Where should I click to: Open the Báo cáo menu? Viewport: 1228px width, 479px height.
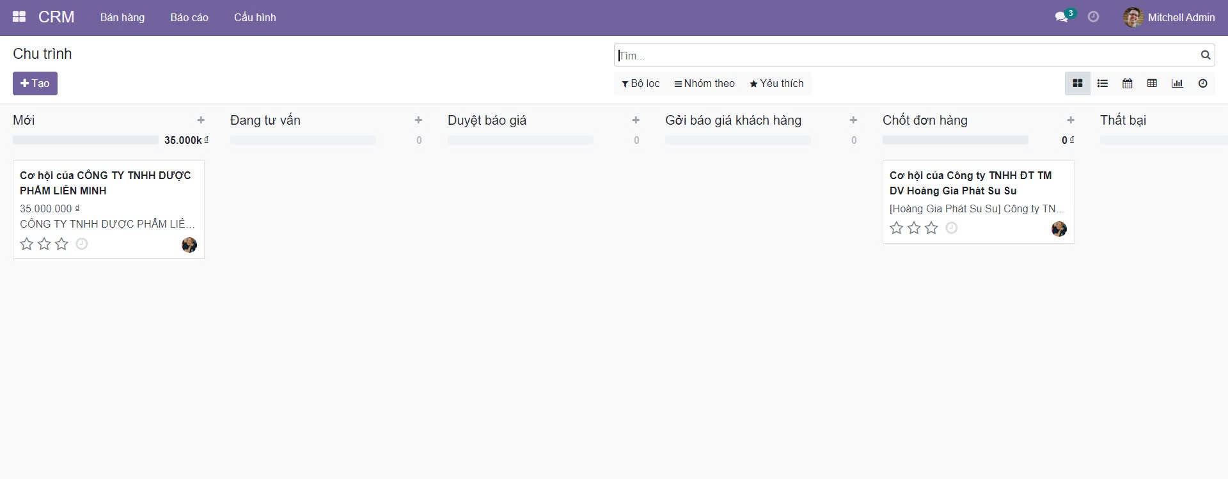(189, 17)
